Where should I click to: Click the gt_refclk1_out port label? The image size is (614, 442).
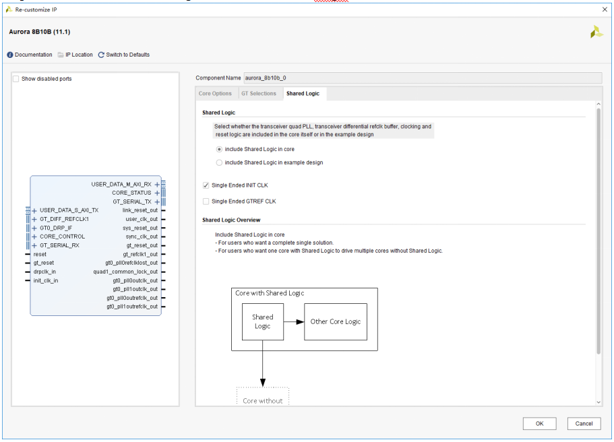point(140,255)
